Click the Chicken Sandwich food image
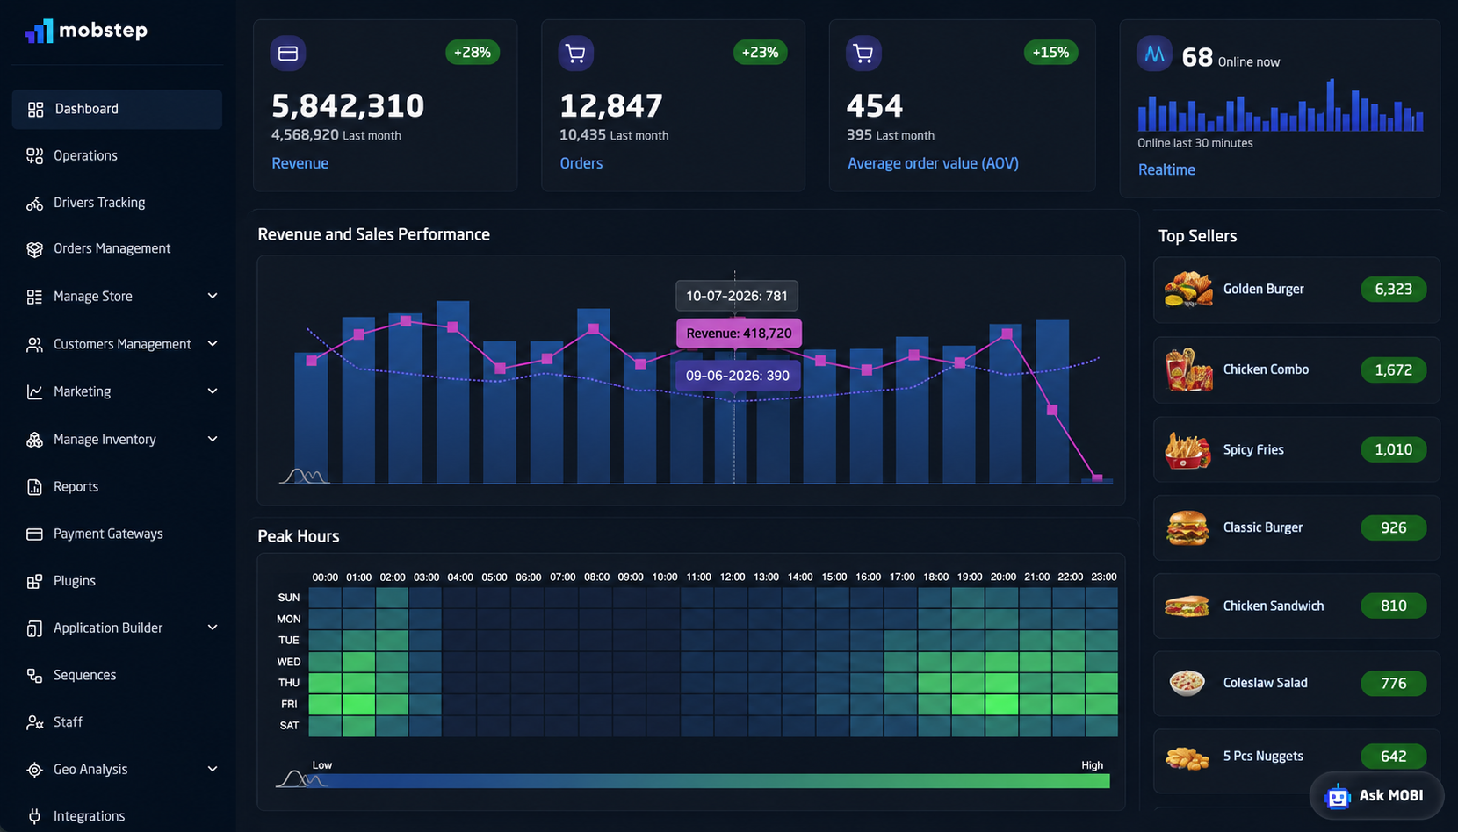Image resolution: width=1458 pixels, height=832 pixels. coord(1187,606)
